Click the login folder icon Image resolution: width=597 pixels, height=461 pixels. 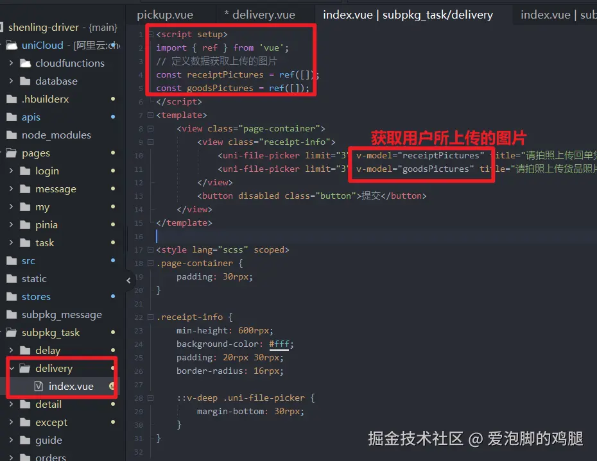click(x=25, y=171)
